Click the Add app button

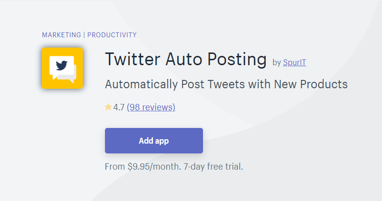click(154, 141)
